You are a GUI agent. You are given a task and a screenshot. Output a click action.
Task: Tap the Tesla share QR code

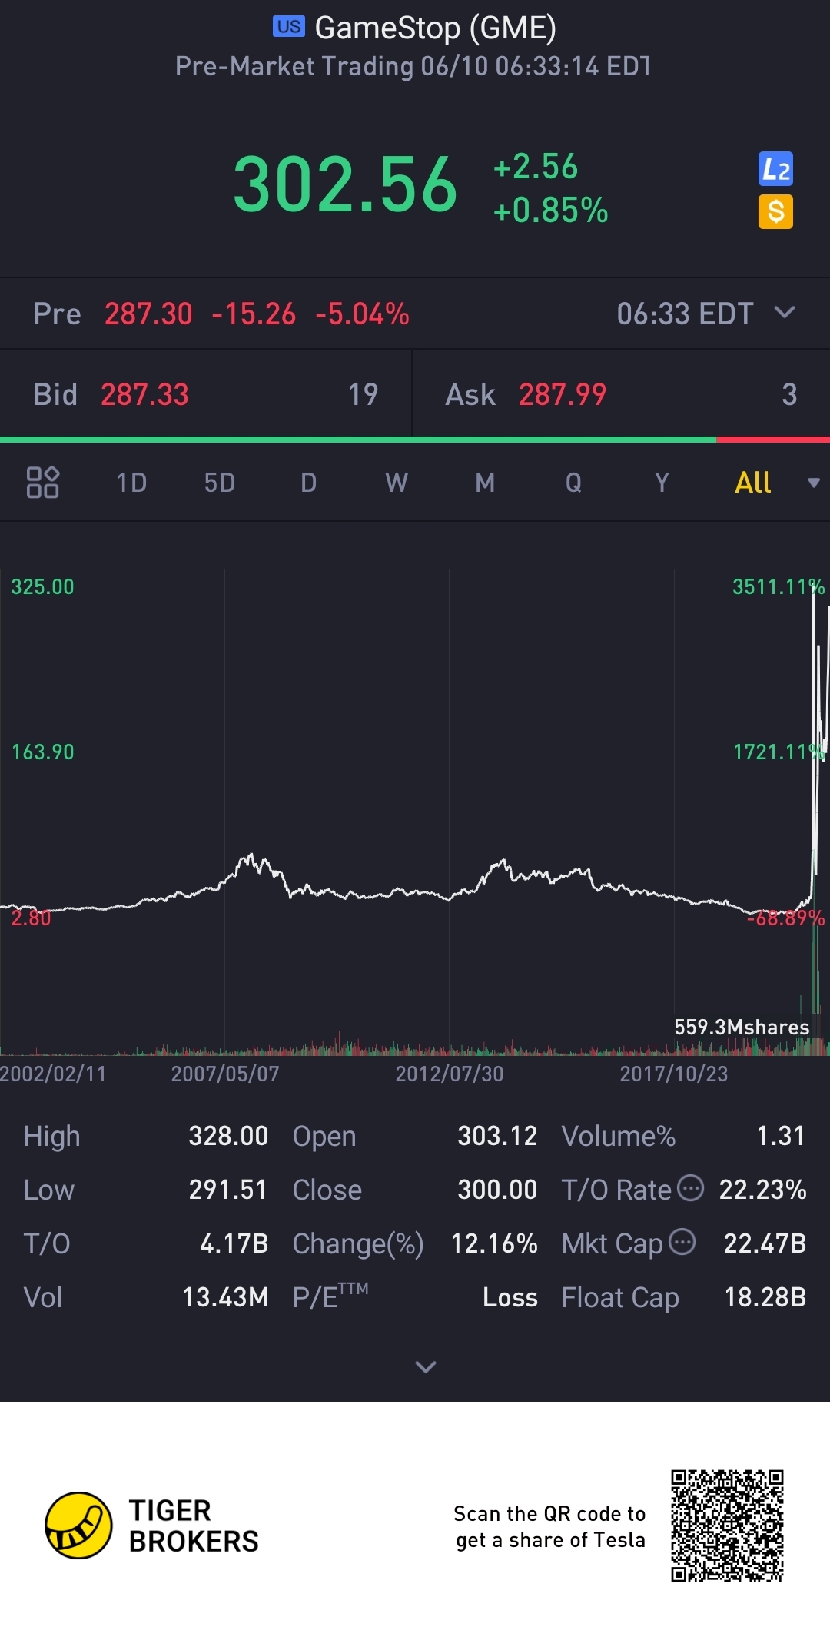727,1526
